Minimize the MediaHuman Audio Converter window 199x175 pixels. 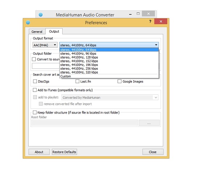click(130, 14)
